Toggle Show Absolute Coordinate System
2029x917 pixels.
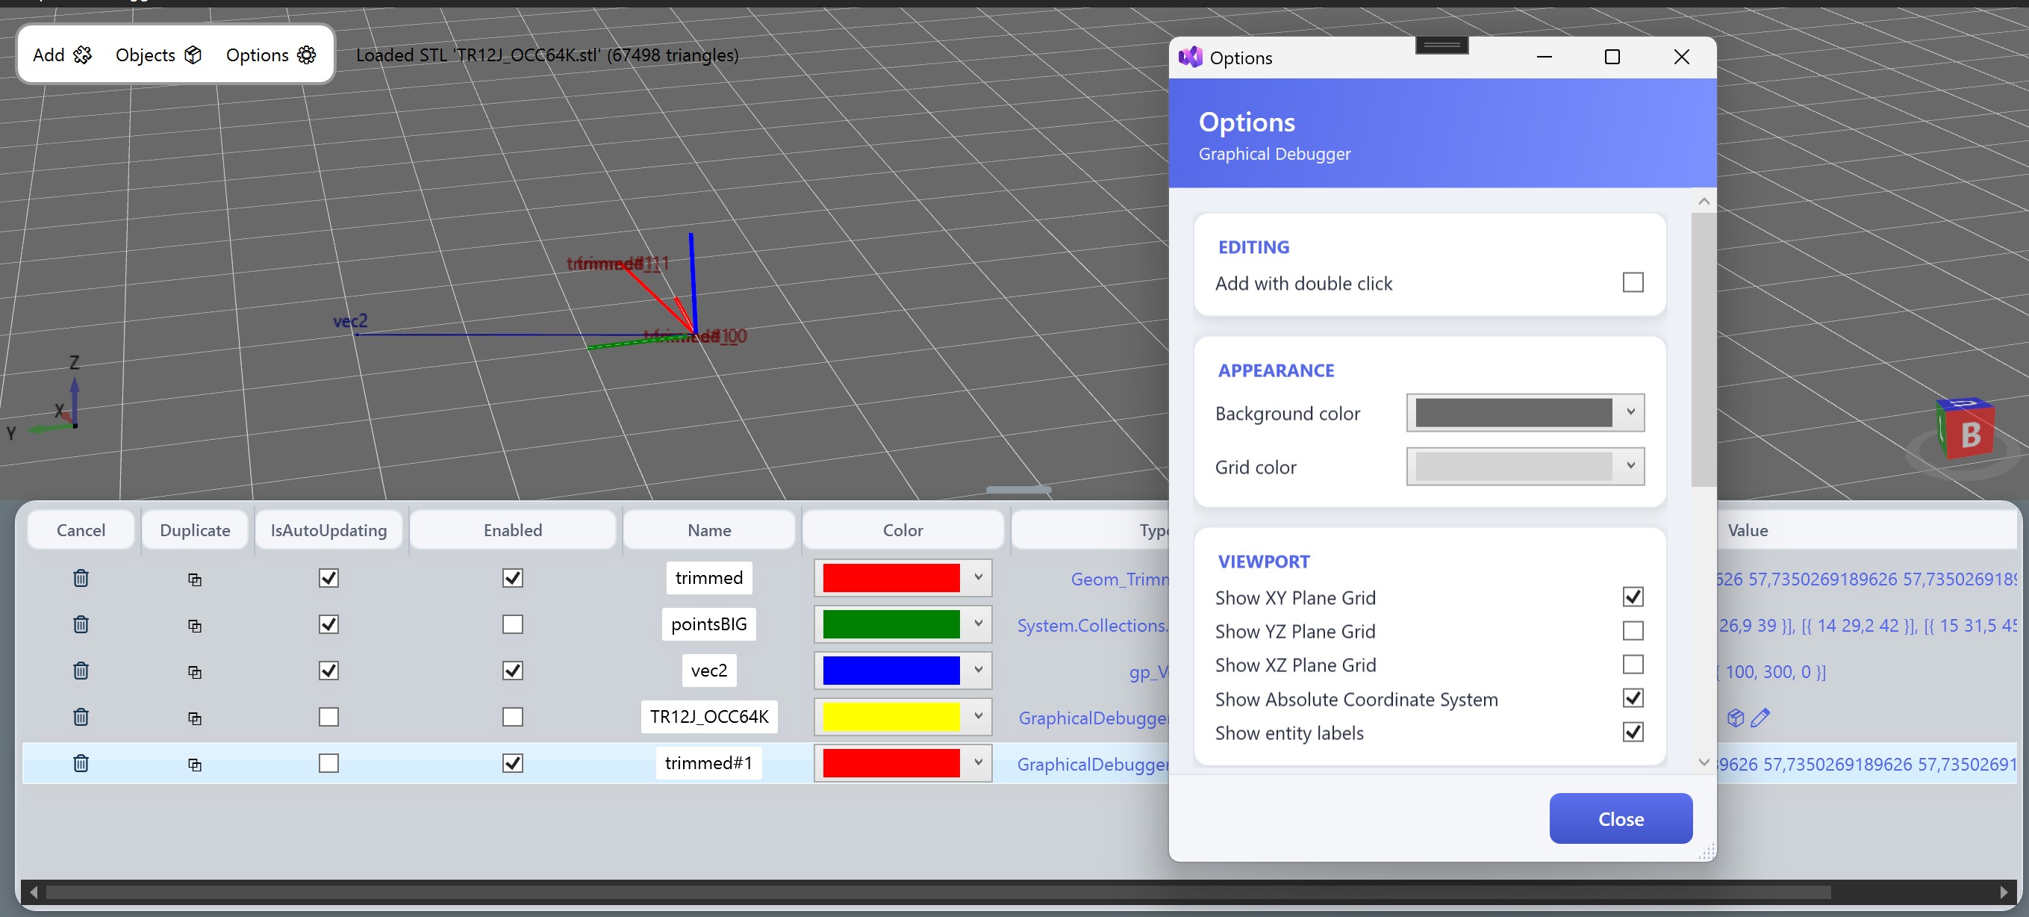pos(1633,699)
